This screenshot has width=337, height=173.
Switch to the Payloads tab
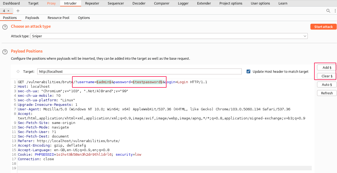point(32,18)
